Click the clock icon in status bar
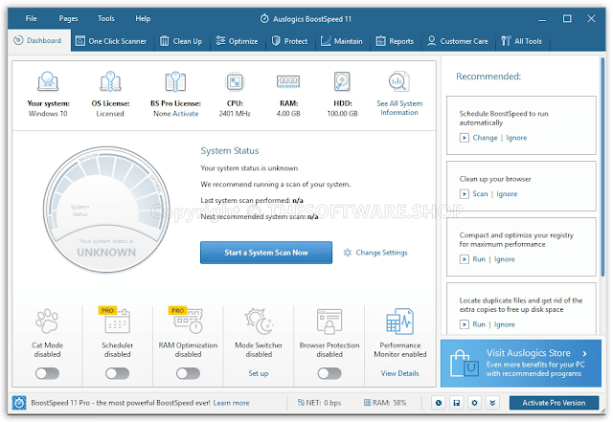 [x=439, y=403]
